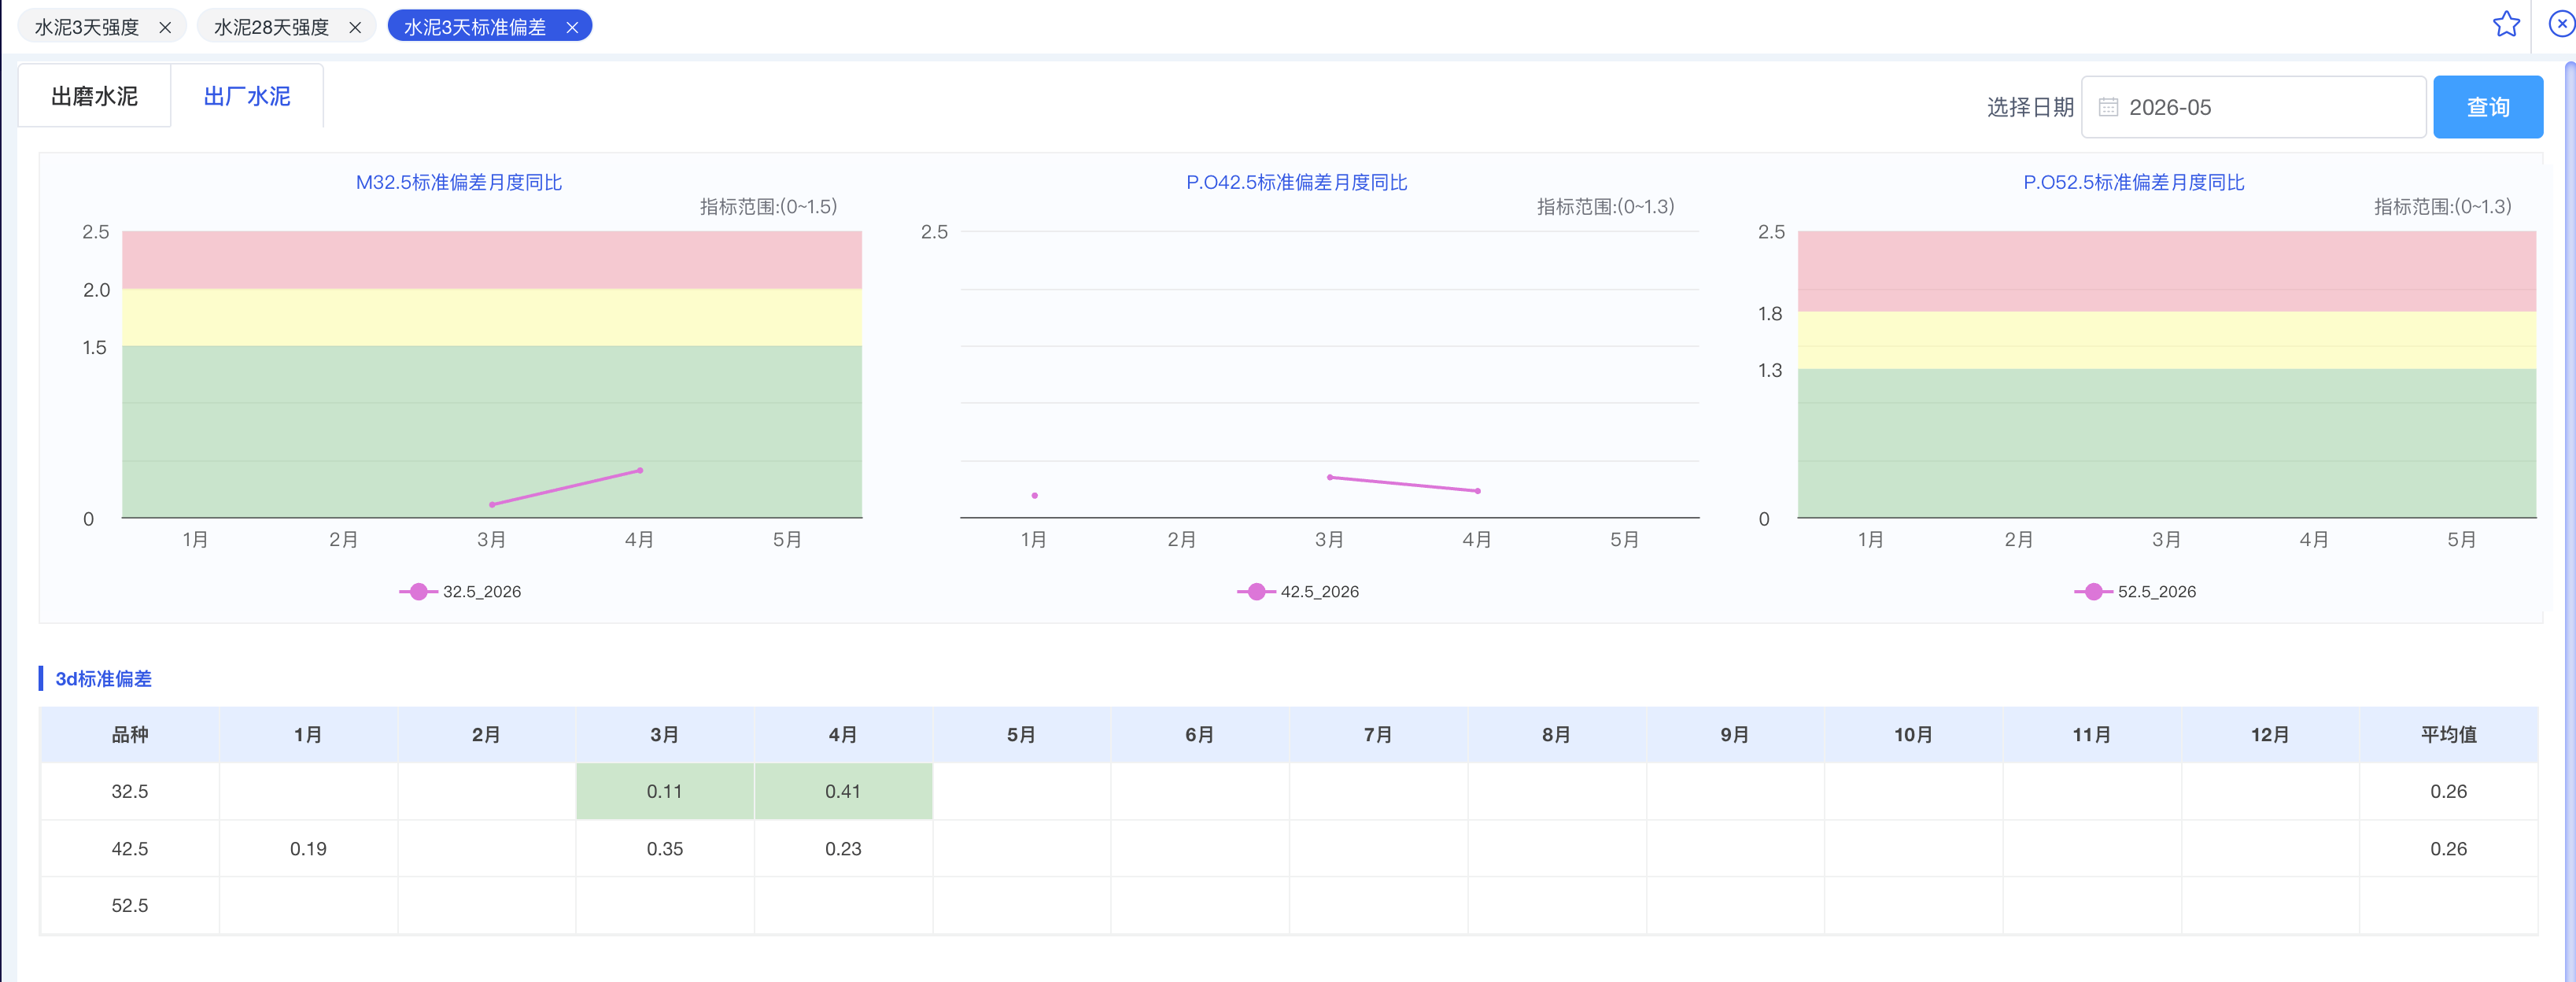Click the January point on P.O42.5 chart
This screenshot has width=2576, height=982.
pyautogui.click(x=1034, y=495)
